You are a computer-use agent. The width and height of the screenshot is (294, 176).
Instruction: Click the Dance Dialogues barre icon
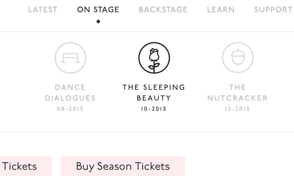coord(71,58)
